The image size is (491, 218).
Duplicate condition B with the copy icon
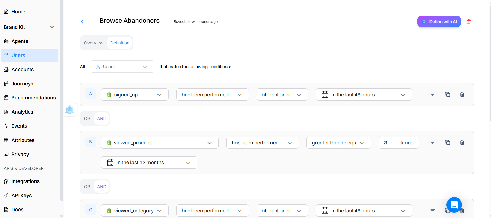pyautogui.click(x=448, y=142)
